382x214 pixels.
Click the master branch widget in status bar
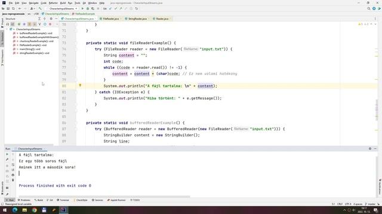click(370, 204)
